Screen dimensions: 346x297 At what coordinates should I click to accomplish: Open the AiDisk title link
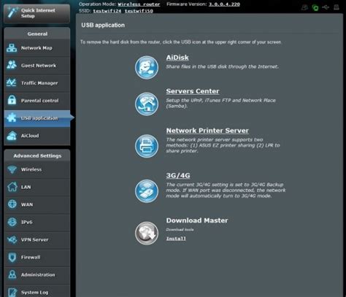pyautogui.click(x=177, y=58)
